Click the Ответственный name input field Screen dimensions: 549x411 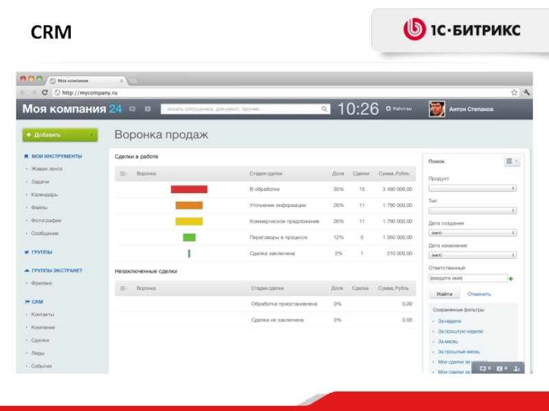click(468, 278)
